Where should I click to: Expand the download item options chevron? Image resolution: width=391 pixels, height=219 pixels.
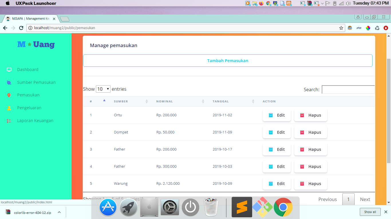59,212
